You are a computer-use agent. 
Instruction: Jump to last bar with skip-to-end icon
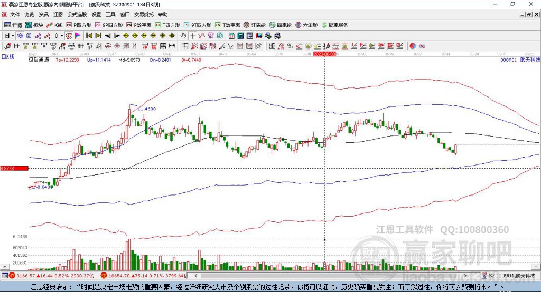[x=98, y=36]
